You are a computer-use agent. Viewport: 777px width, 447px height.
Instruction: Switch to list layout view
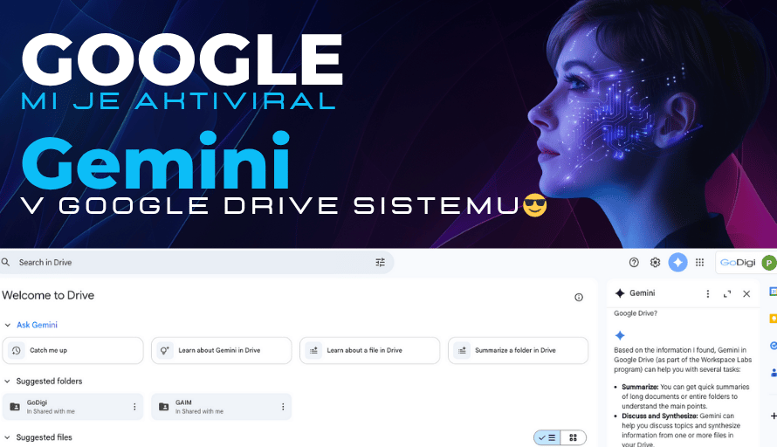click(547, 437)
